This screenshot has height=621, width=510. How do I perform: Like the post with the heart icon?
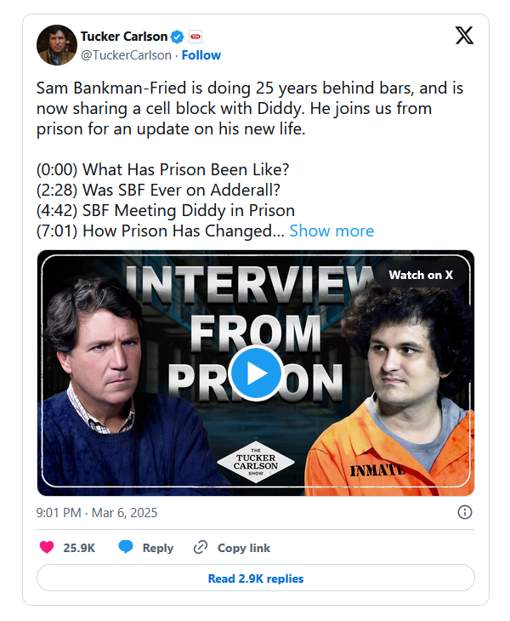click(47, 547)
